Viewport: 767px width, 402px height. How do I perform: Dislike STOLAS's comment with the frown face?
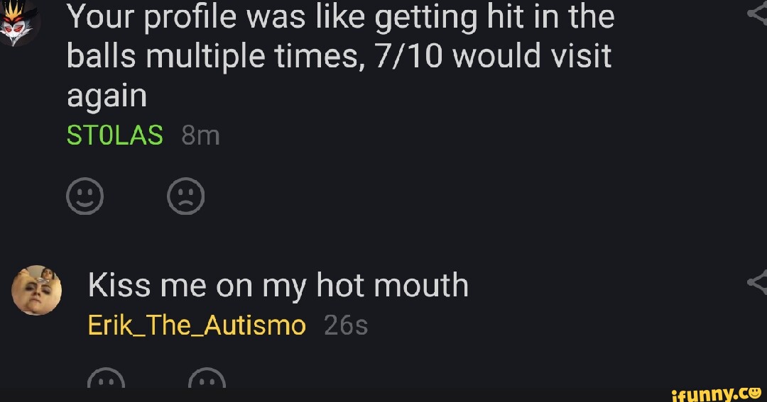186,196
